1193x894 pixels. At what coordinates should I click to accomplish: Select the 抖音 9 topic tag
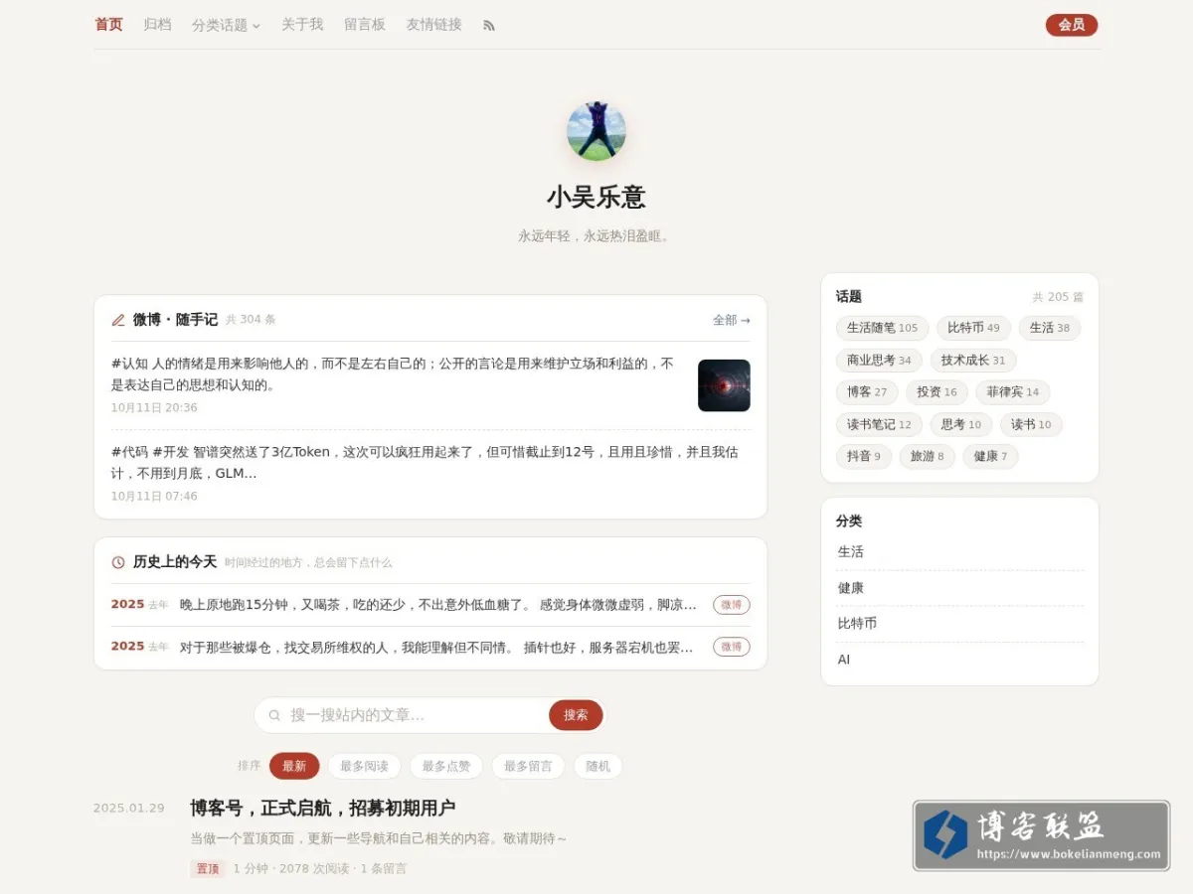point(864,457)
